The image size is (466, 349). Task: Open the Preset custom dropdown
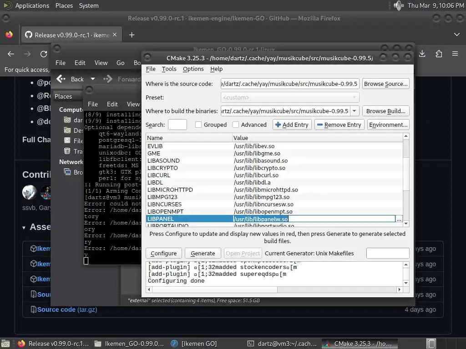coord(290,97)
